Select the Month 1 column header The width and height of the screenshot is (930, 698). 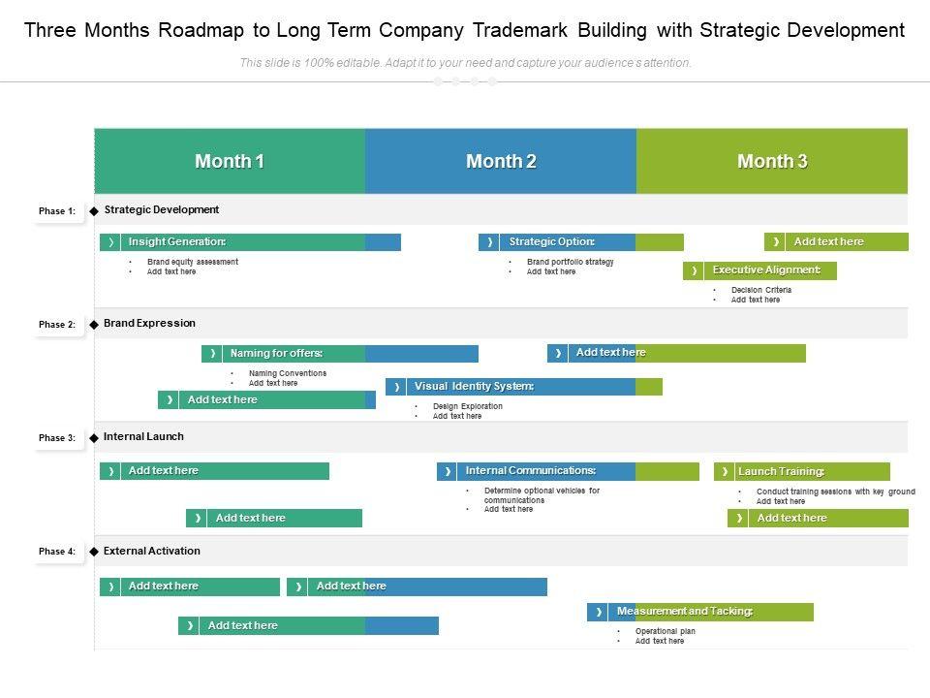(x=230, y=161)
